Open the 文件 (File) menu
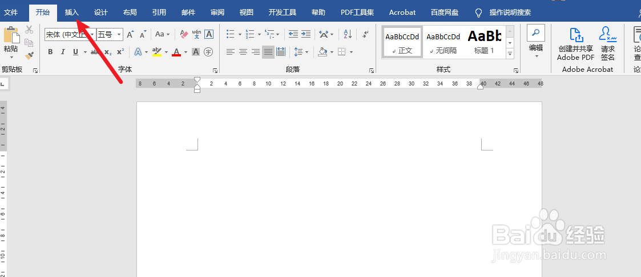This screenshot has width=641, height=277. point(11,12)
